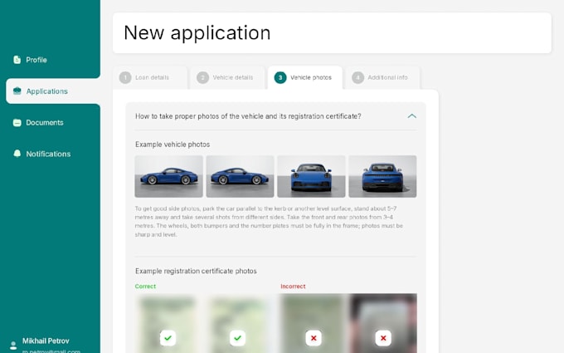564x353 pixels.
Task: Click the Profile document icon
Action: pos(17,60)
